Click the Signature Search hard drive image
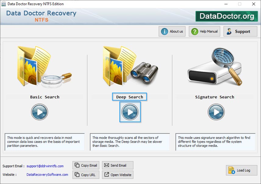 215,67
